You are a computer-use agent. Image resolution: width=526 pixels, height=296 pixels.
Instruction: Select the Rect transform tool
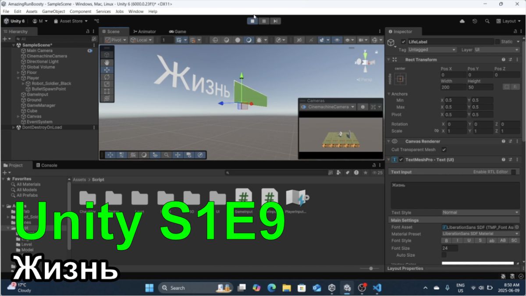pos(107,91)
